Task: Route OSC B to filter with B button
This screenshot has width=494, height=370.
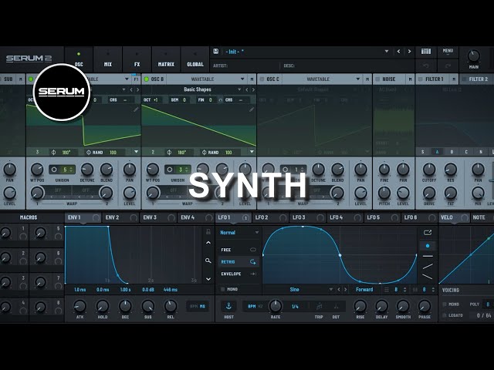Action: pyautogui.click(x=452, y=152)
